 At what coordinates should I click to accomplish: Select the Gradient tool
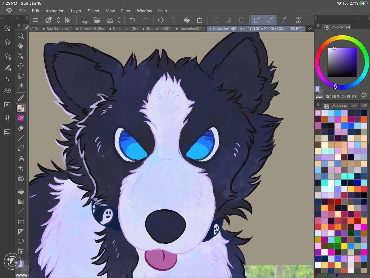pyautogui.click(x=21, y=201)
